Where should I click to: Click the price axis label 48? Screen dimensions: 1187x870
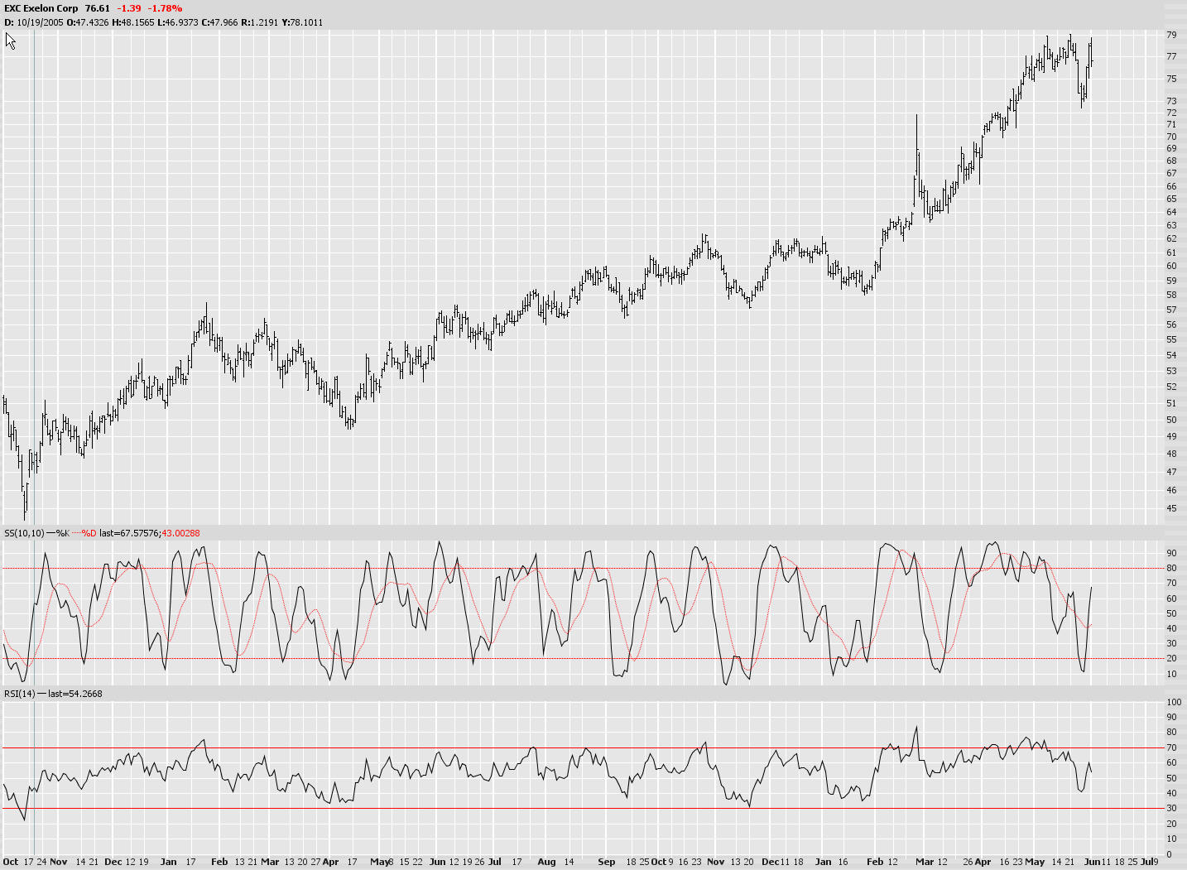pos(1171,454)
